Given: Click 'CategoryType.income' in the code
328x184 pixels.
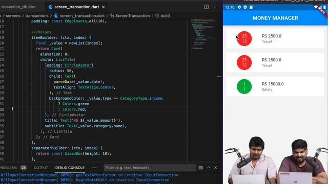Looking at the screenshot, I should point(141,98).
